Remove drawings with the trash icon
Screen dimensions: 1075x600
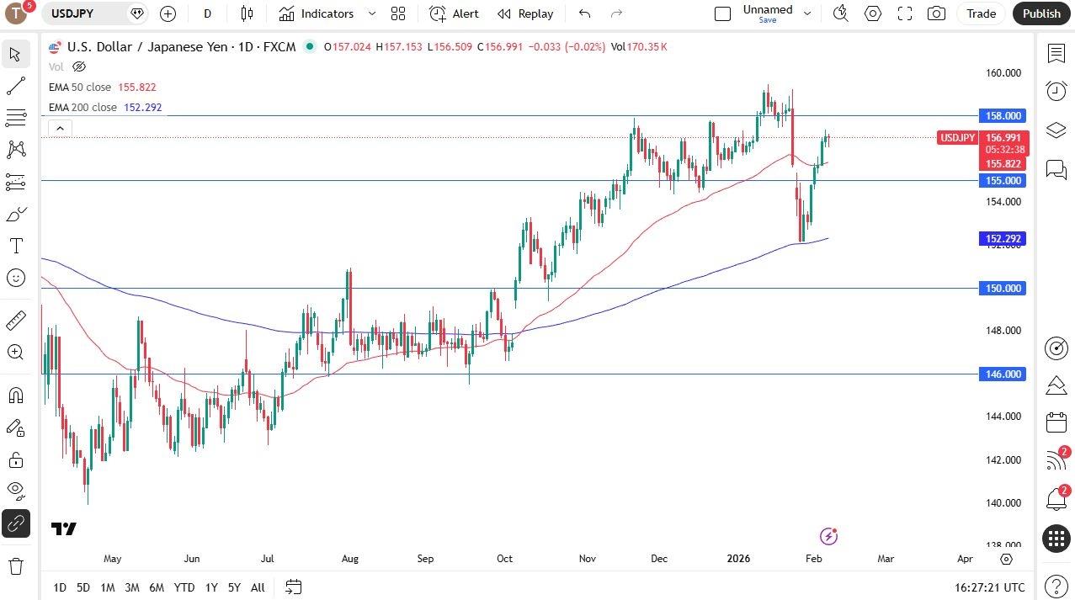point(15,566)
